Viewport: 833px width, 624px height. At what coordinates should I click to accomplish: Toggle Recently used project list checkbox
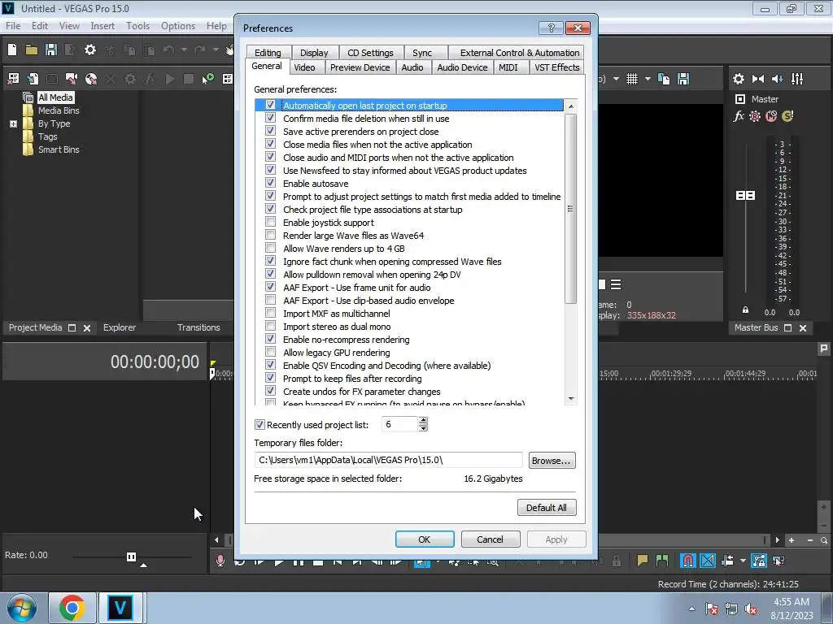(259, 424)
